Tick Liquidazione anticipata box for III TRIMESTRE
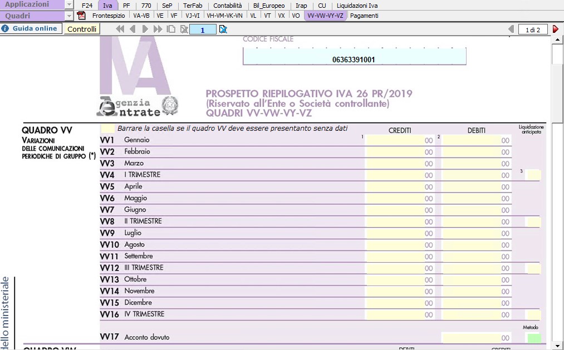Viewport: 564px width, 350px height. click(533, 268)
